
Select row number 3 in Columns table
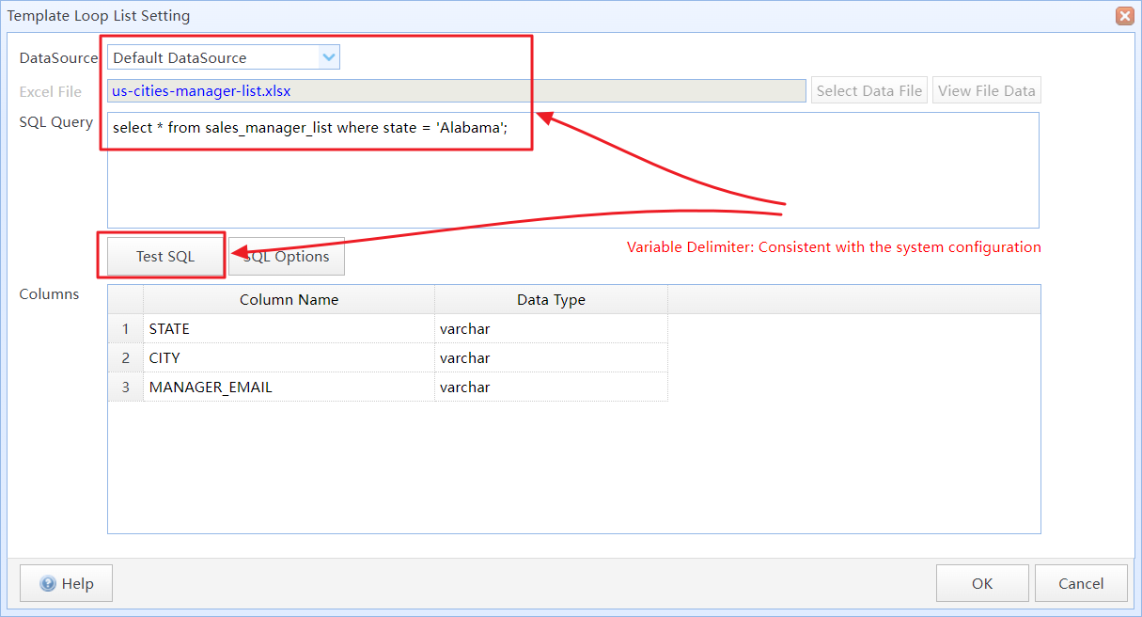tap(126, 388)
